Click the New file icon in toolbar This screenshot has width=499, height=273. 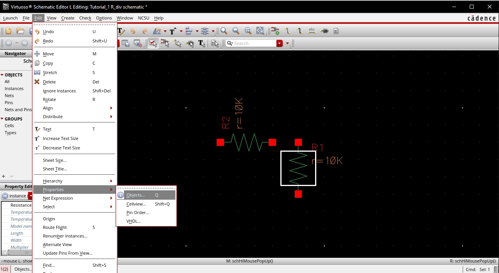pyautogui.click(x=8, y=31)
